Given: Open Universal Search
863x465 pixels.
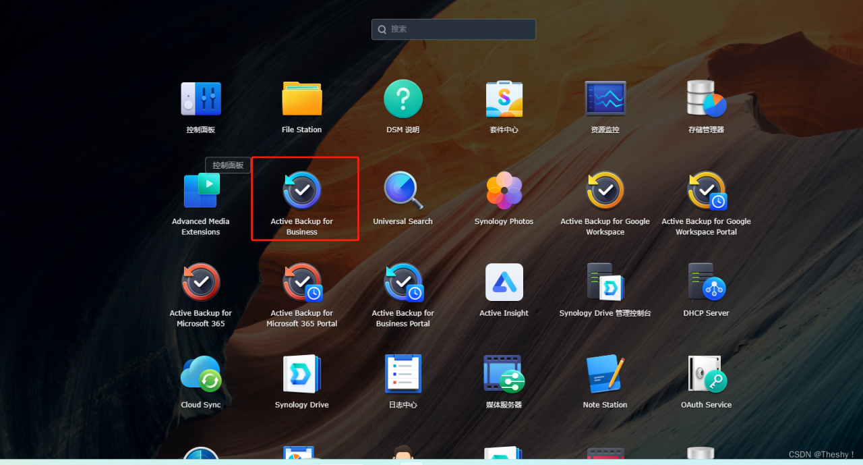Looking at the screenshot, I should 403,190.
